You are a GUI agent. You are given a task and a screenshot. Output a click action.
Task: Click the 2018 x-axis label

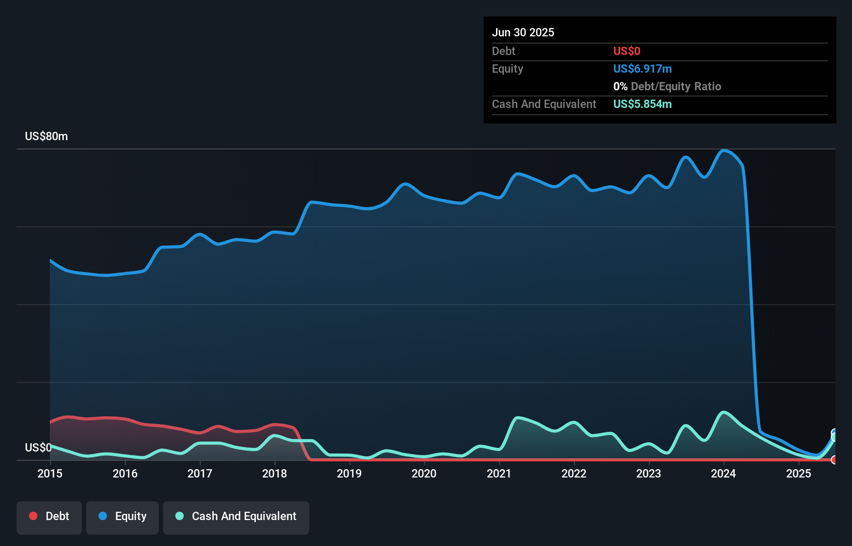274,473
